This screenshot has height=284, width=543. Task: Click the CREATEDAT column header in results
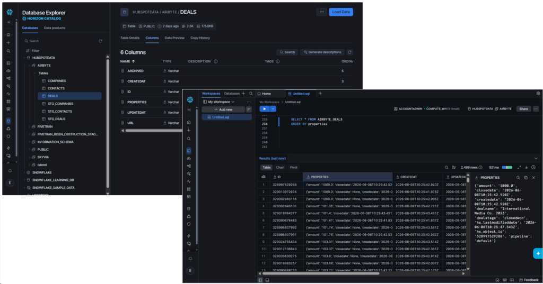(x=418, y=177)
